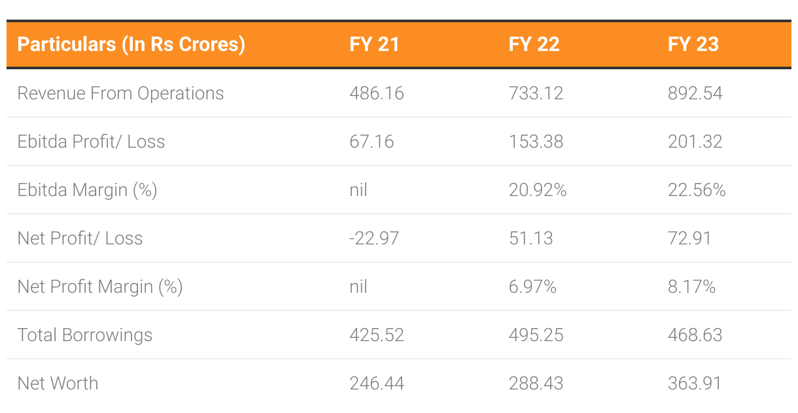Click the Net Profit Margin (%) label
The image size is (798, 413).
pos(99,287)
